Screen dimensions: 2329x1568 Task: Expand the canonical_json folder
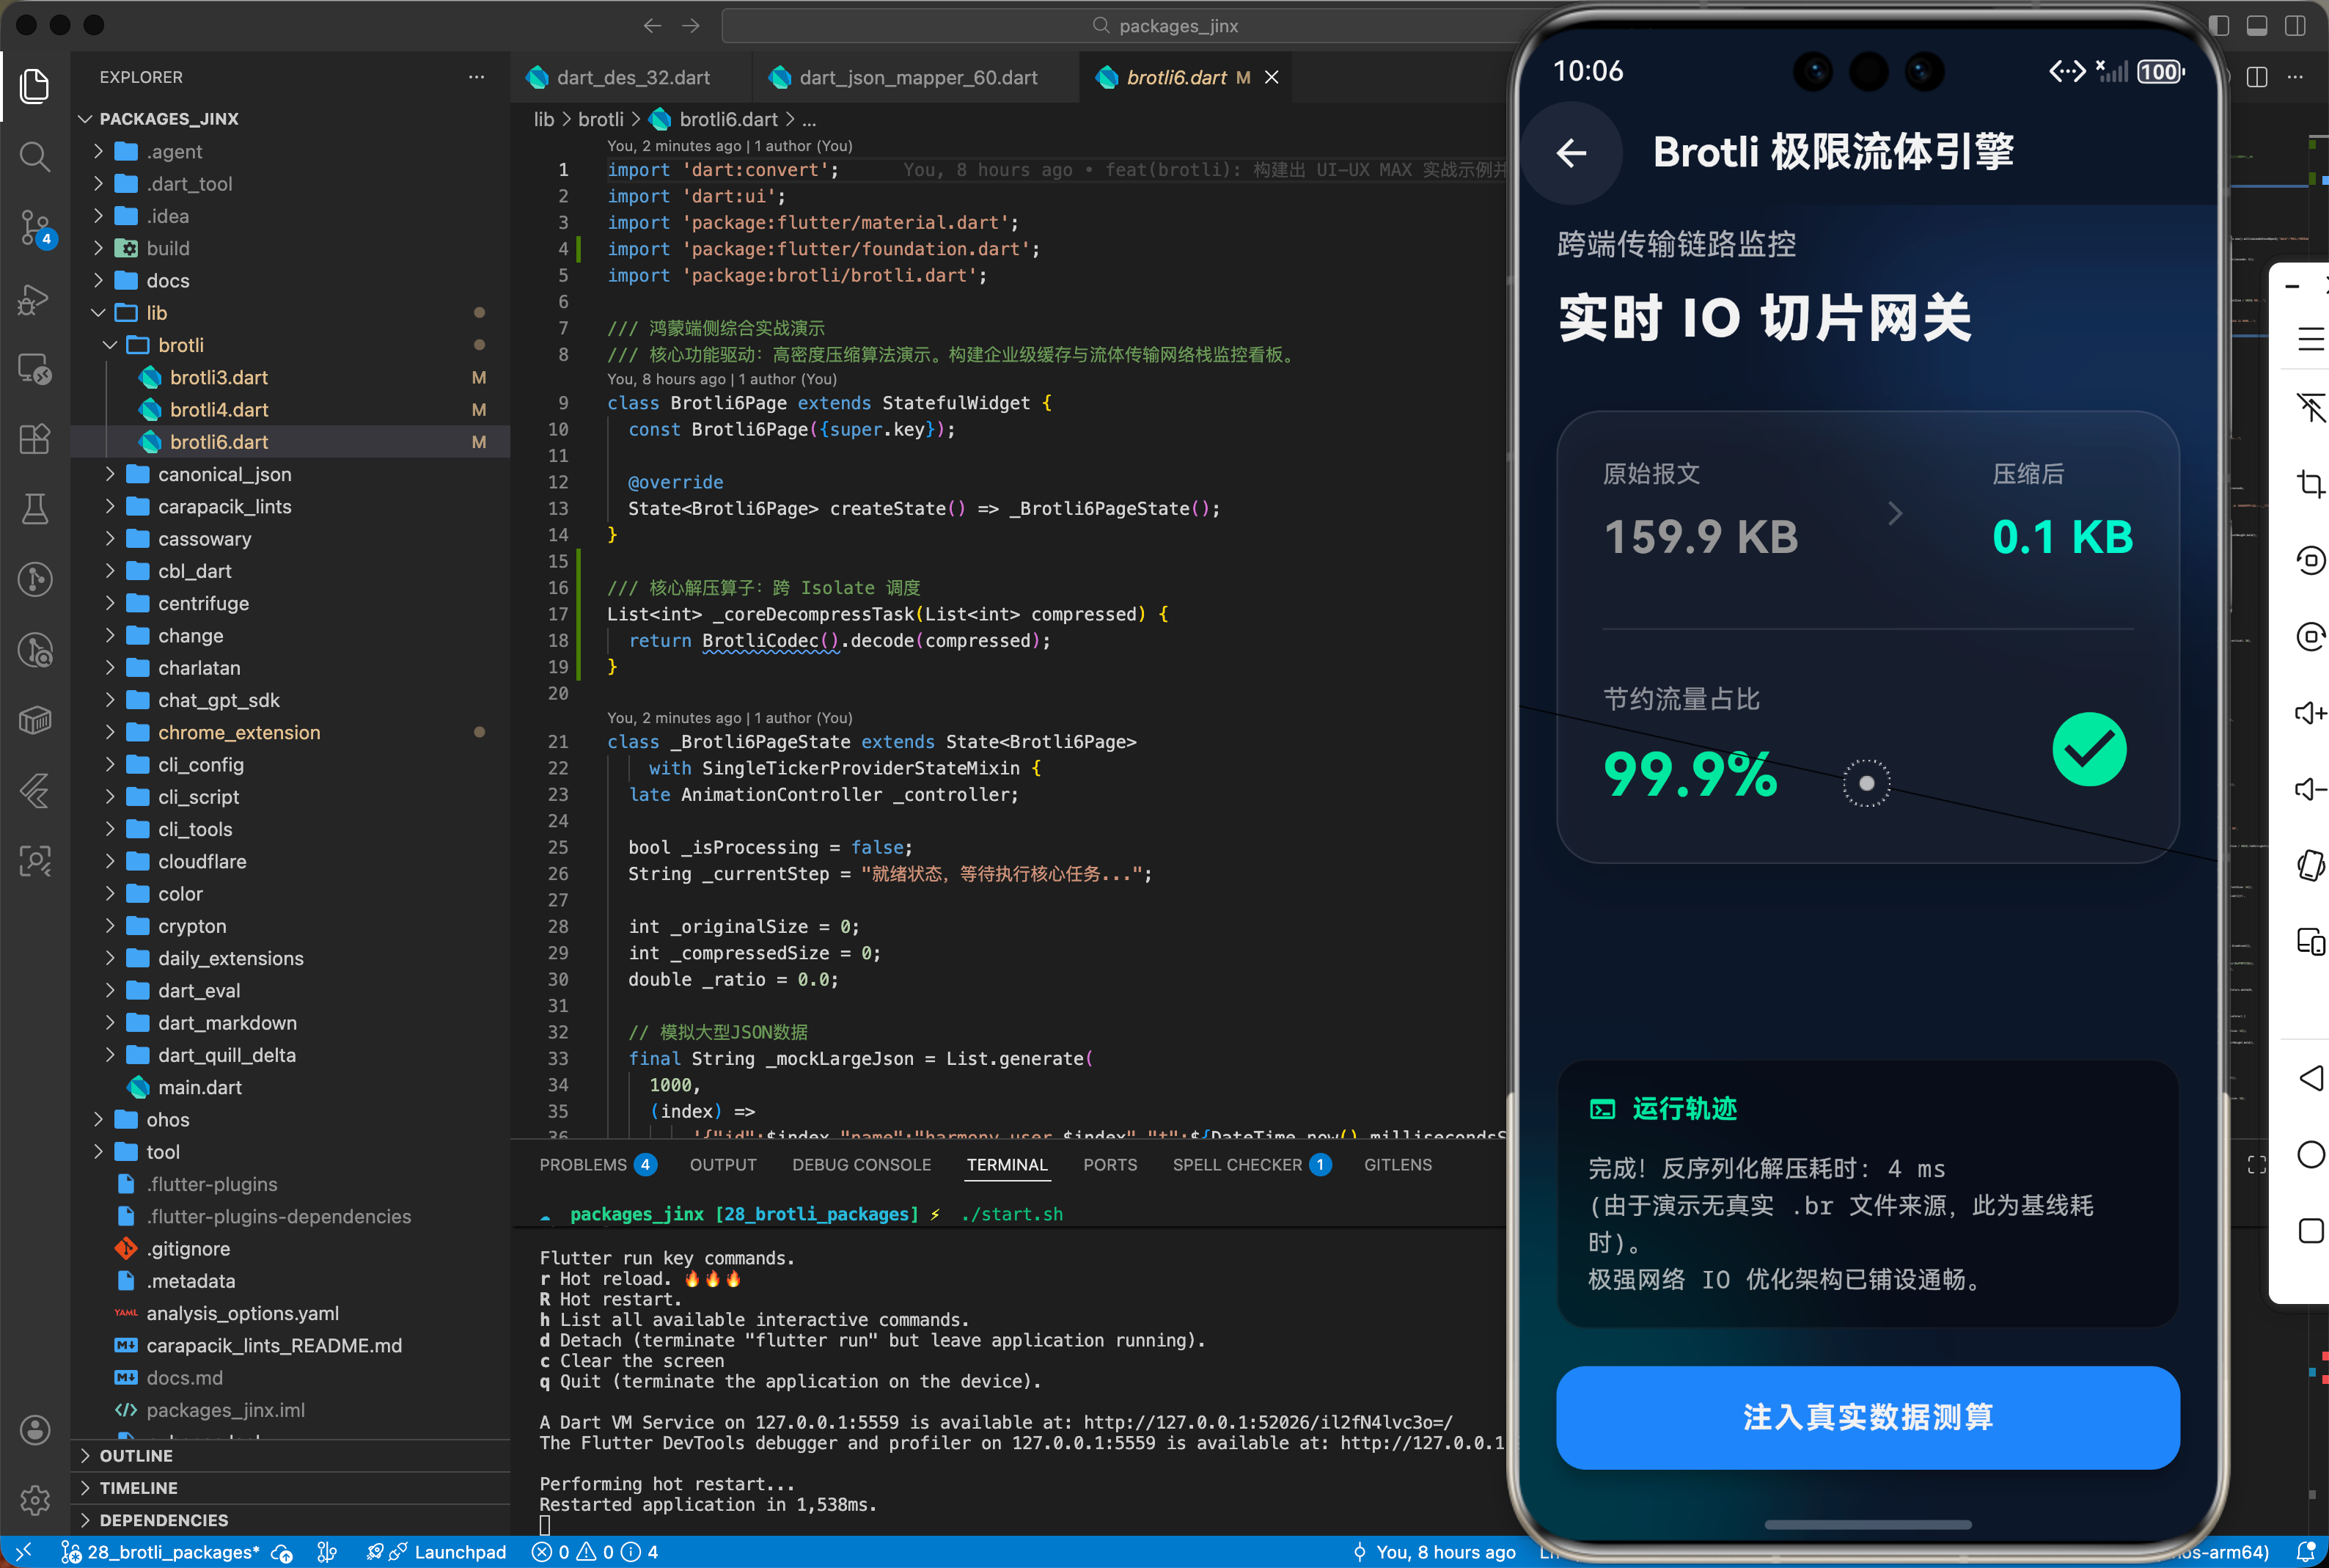click(290, 474)
